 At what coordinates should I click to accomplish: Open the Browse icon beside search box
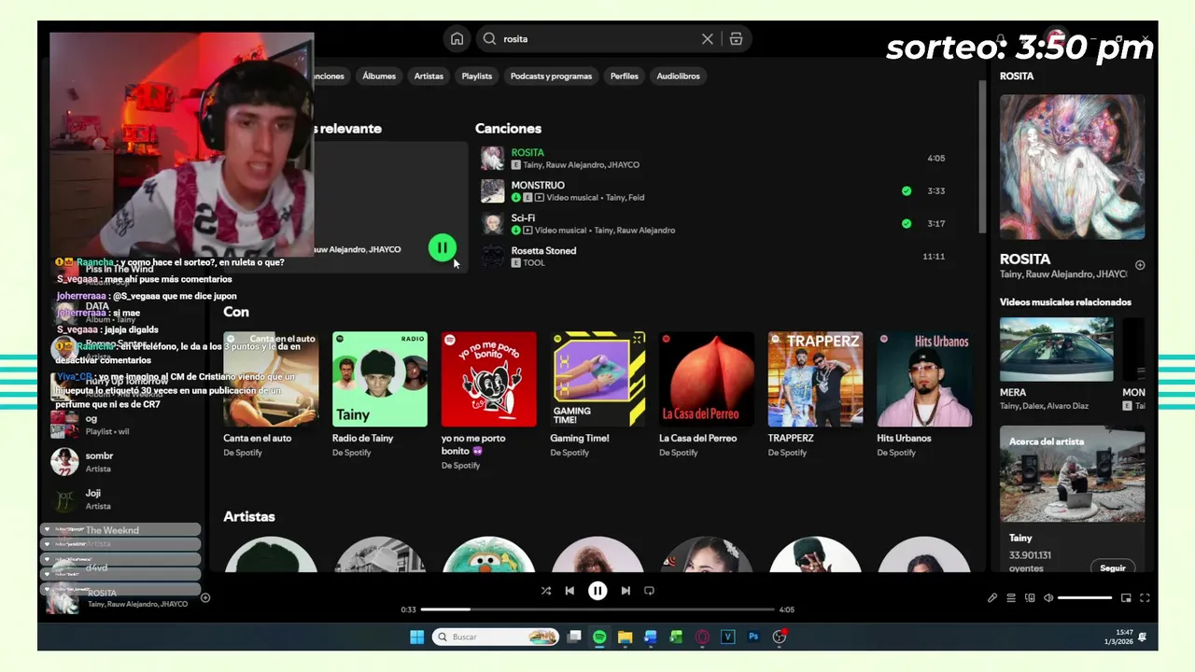[736, 39]
